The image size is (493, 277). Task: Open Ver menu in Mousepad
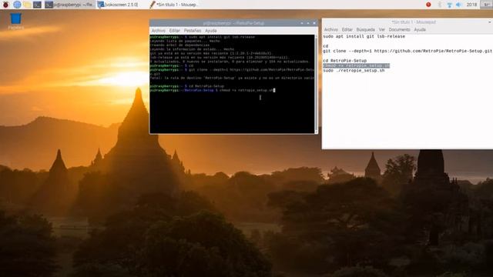click(382, 29)
